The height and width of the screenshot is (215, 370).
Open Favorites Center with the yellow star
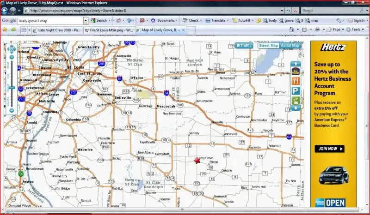point(5,30)
